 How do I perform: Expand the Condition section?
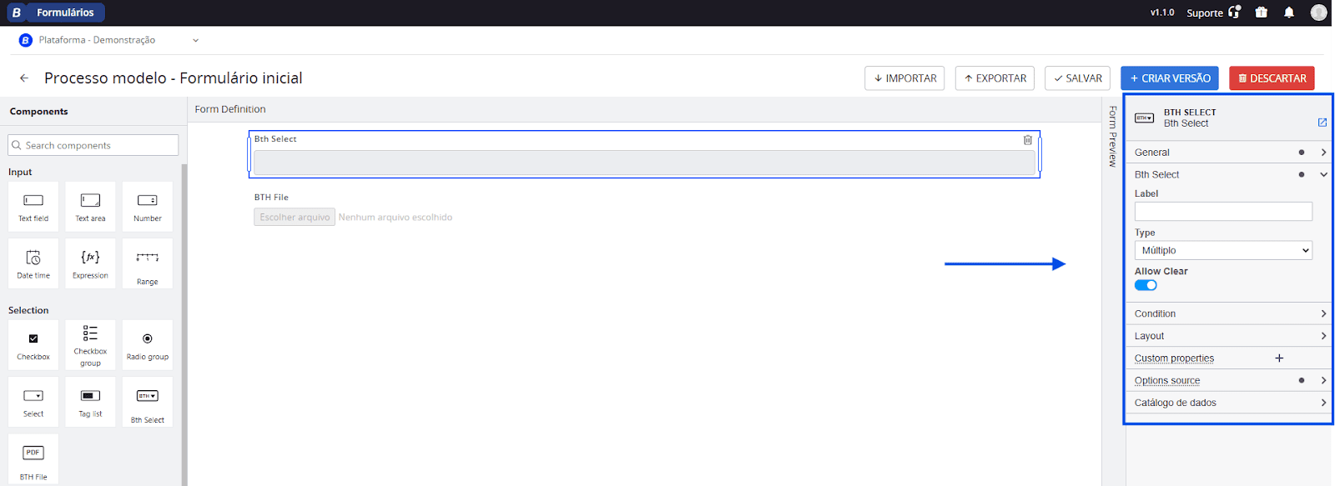[x=1227, y=313]
